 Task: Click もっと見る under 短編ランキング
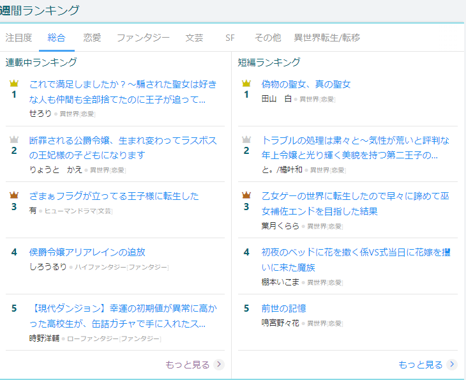420,365
